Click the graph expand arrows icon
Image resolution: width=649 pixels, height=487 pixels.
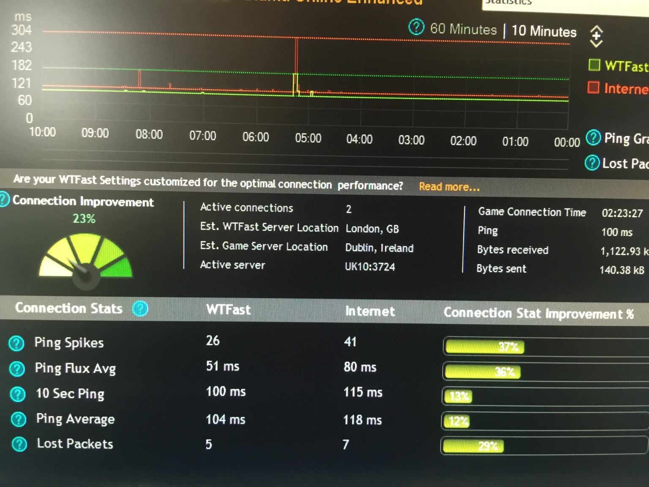pos(596,36)
